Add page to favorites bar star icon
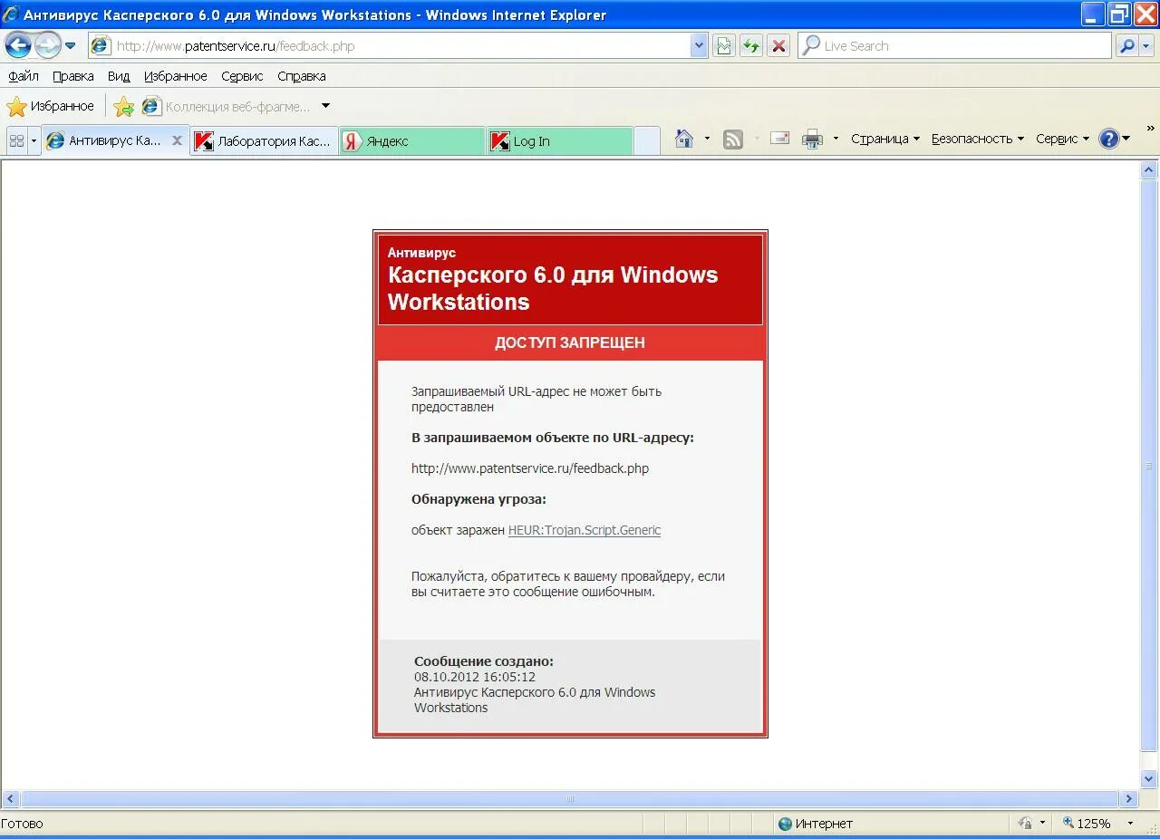The width and height of the screenshot is (1160, 839). pyautogui.click(x=124, y=107)
